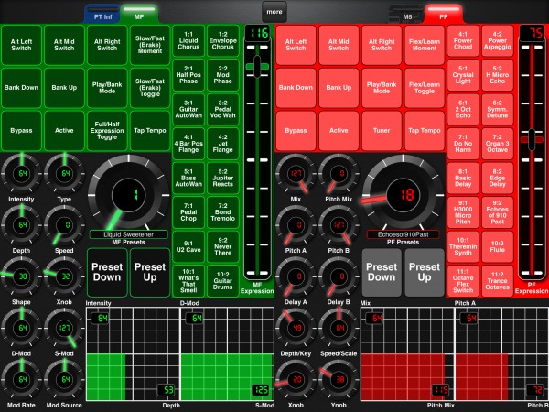
Task: Toggle green Bypass pad
Action: pos(21,131)
